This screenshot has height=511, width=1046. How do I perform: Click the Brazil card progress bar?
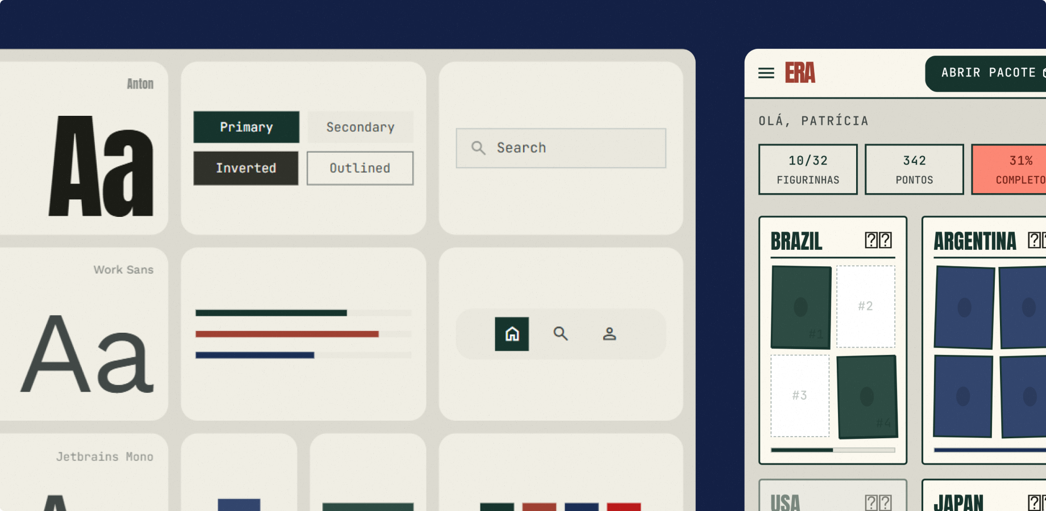pos(833,450)
